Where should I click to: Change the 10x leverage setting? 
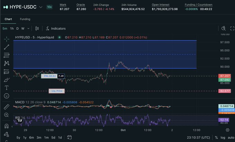pyautogui.click(x=49, y=7)
